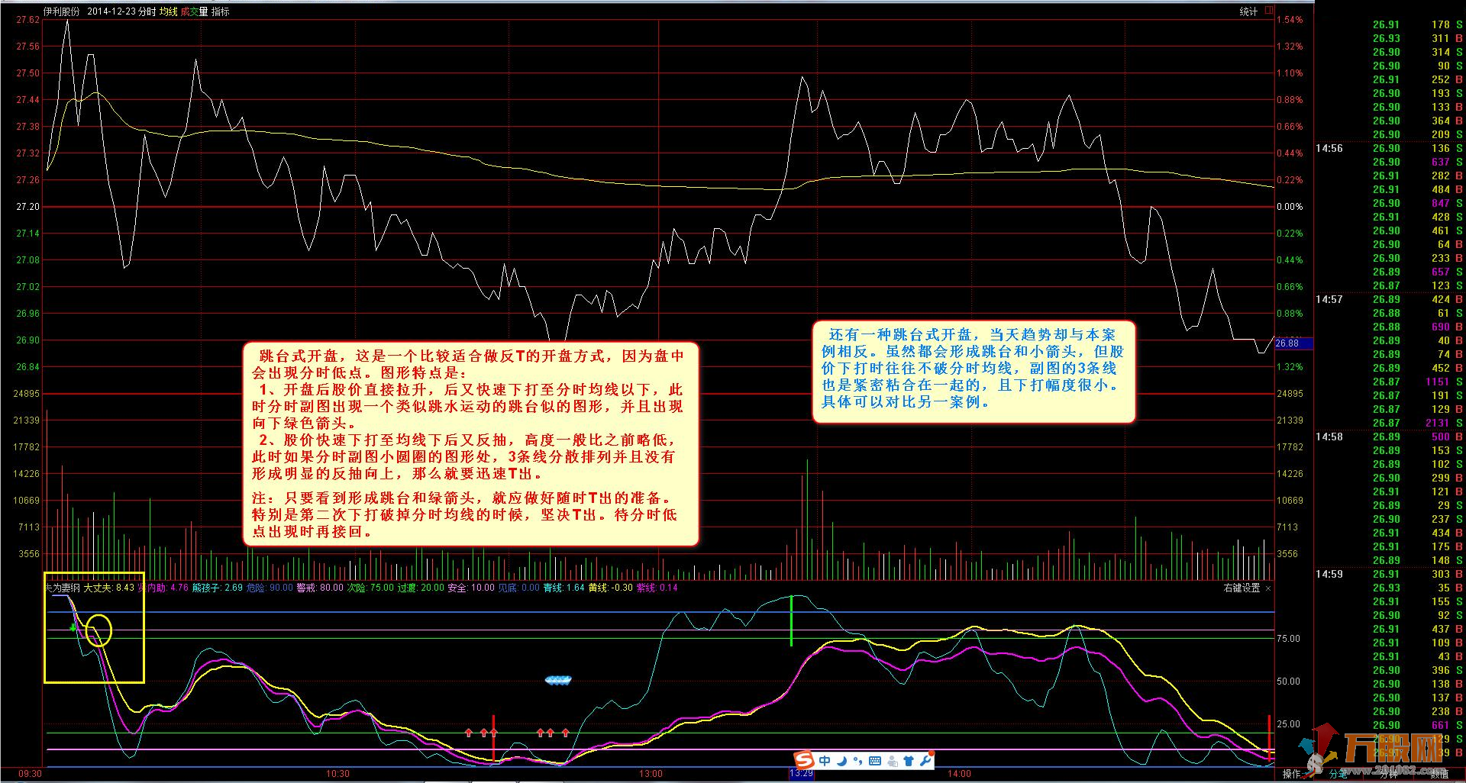Image resolution: width=1466 pixels, height=783 pixels.
Task: Click the 警戒: 80.00 indicator value
Action: pyautogui.click(x=320, y=588)
